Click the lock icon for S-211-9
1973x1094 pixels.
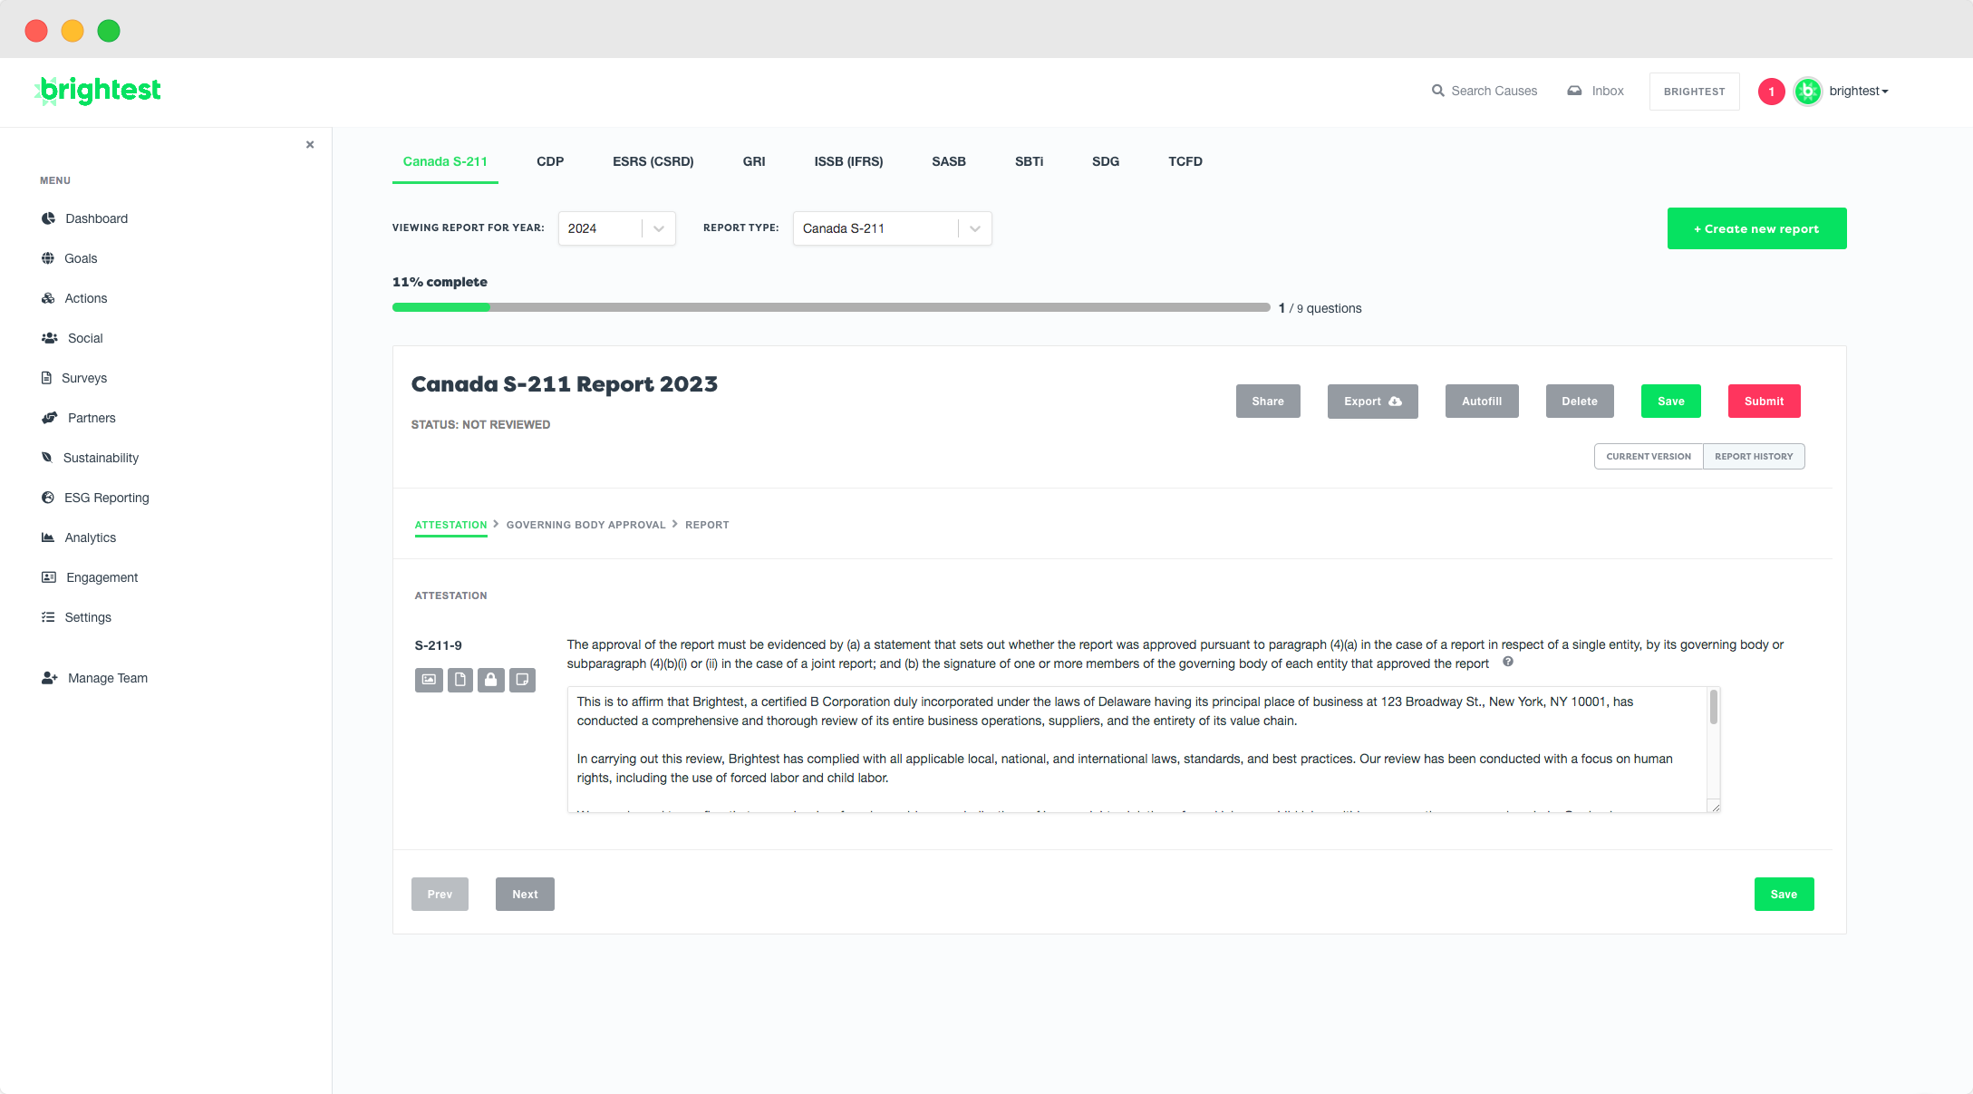click(491, 680)
